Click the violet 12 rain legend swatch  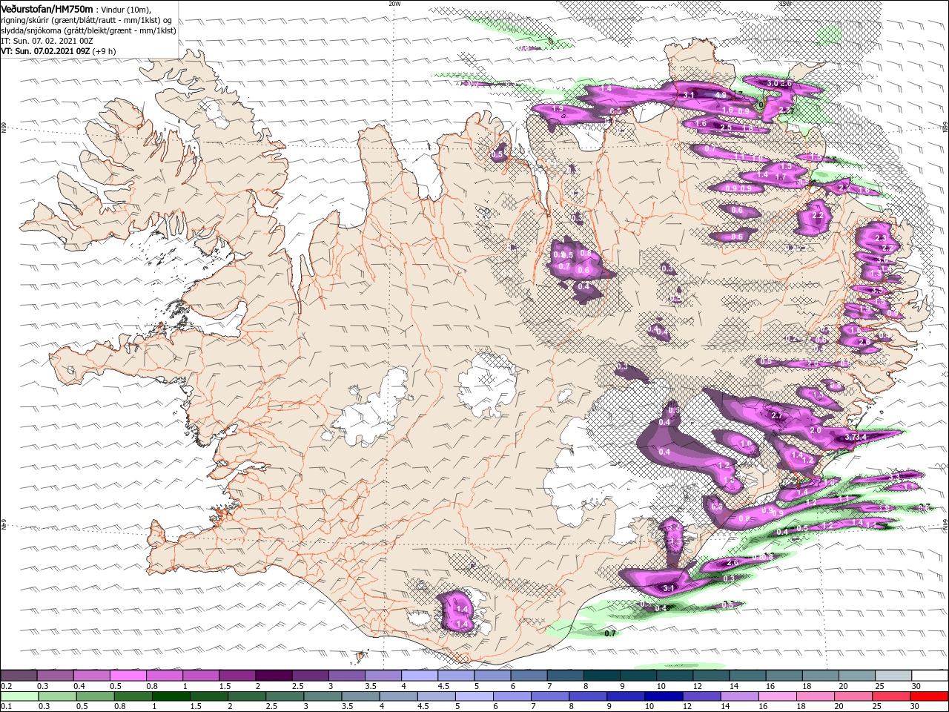(x=702, y=696)
